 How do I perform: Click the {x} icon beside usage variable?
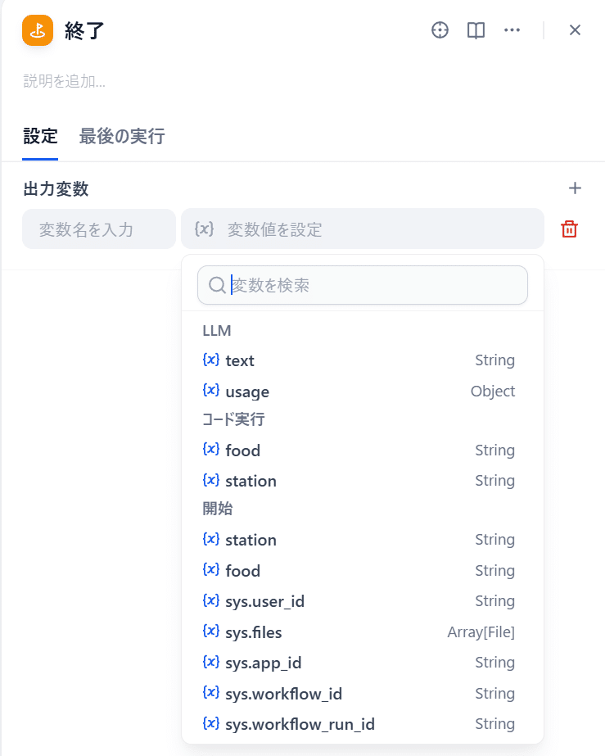pos(211,391)
